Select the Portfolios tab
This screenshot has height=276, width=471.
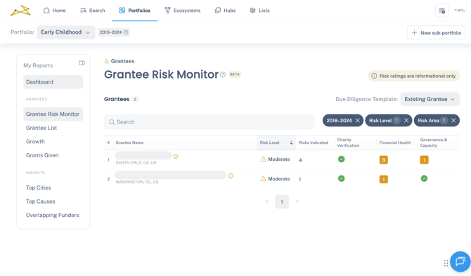[x=134, y=11]
